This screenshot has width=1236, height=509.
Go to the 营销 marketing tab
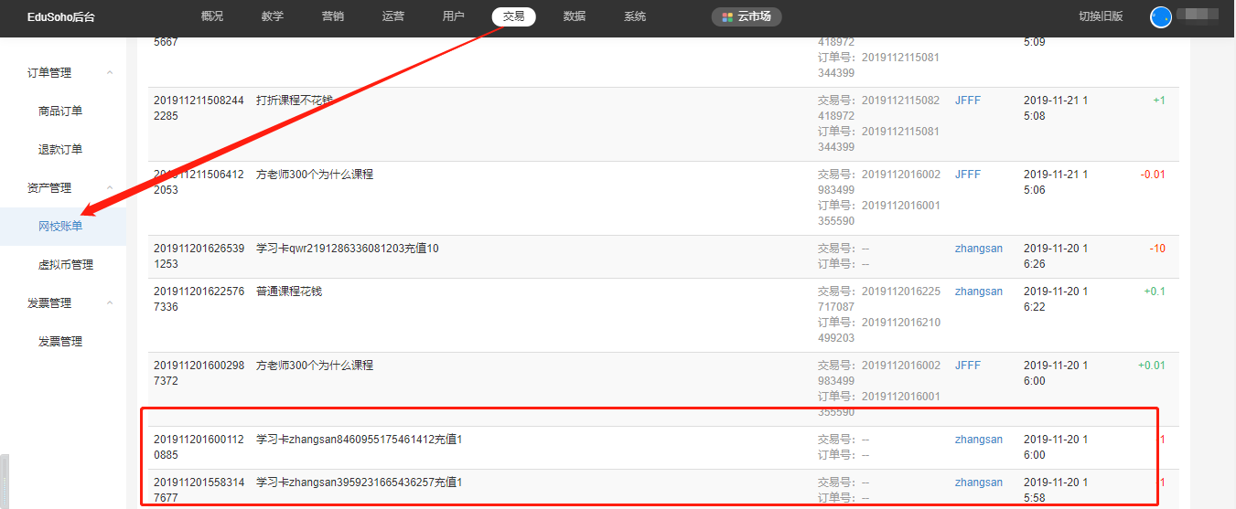click(333, 16)
